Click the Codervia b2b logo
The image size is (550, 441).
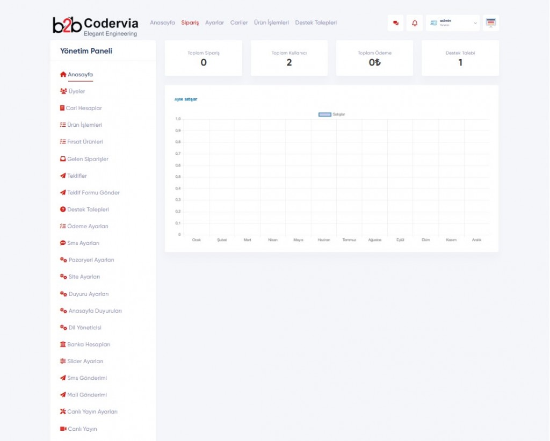[96, 25]
